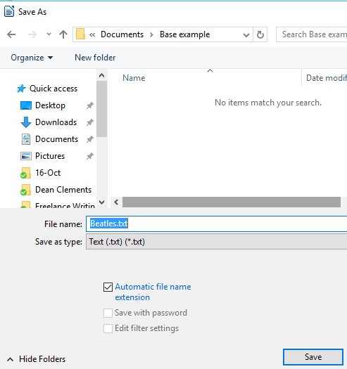Screen dimensions: 347x369
Task: Go up one folder level arrow
Action: pos(63,34)
